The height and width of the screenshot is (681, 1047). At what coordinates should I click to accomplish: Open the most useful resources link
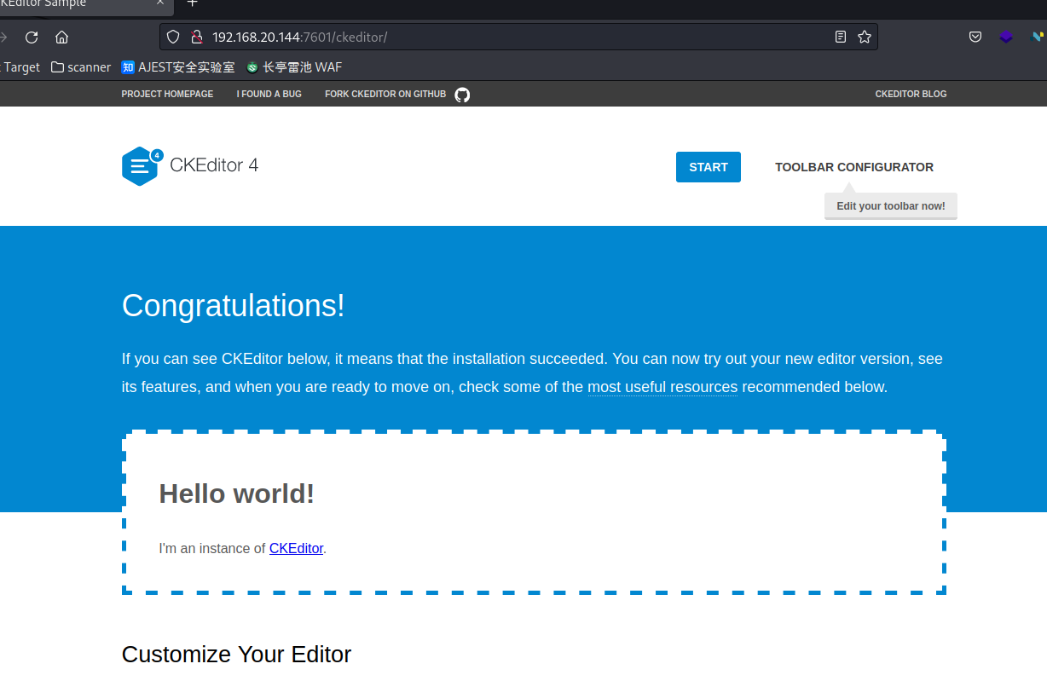(662, 387)
